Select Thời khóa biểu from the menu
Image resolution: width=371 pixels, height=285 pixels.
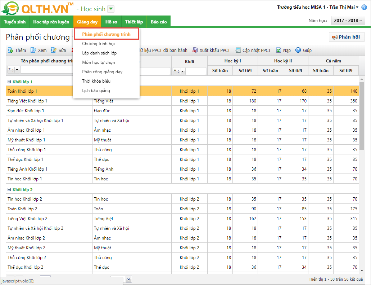pyautogui.click(x=96, y=81)
